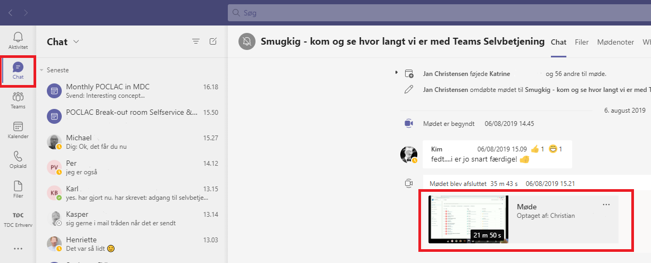The height and width of the screenshot is (263, 651).
Task: Open chat with Henriette
Action: click(131, 243)
